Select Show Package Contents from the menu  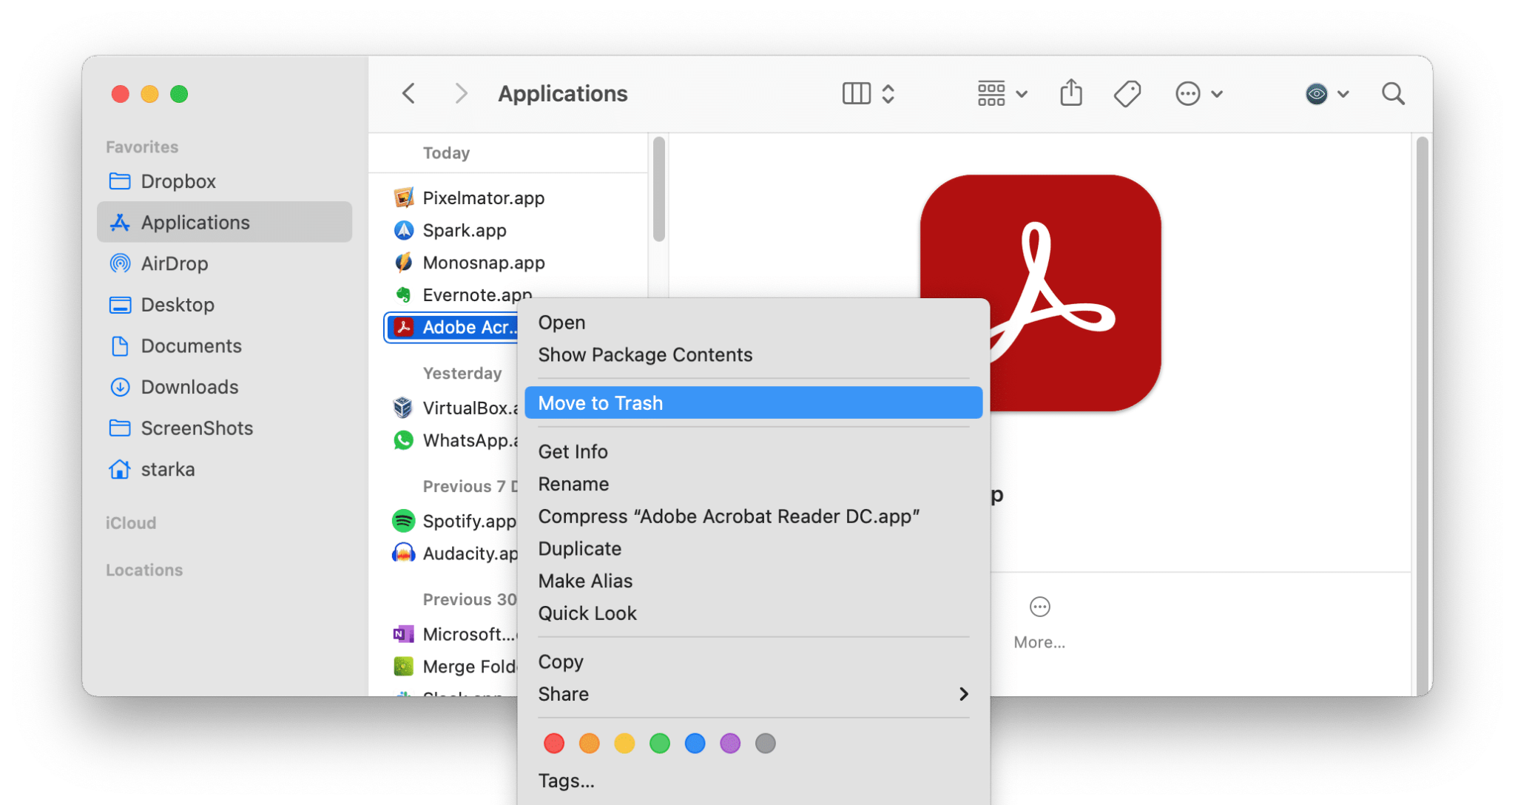[x=645, y=354]
